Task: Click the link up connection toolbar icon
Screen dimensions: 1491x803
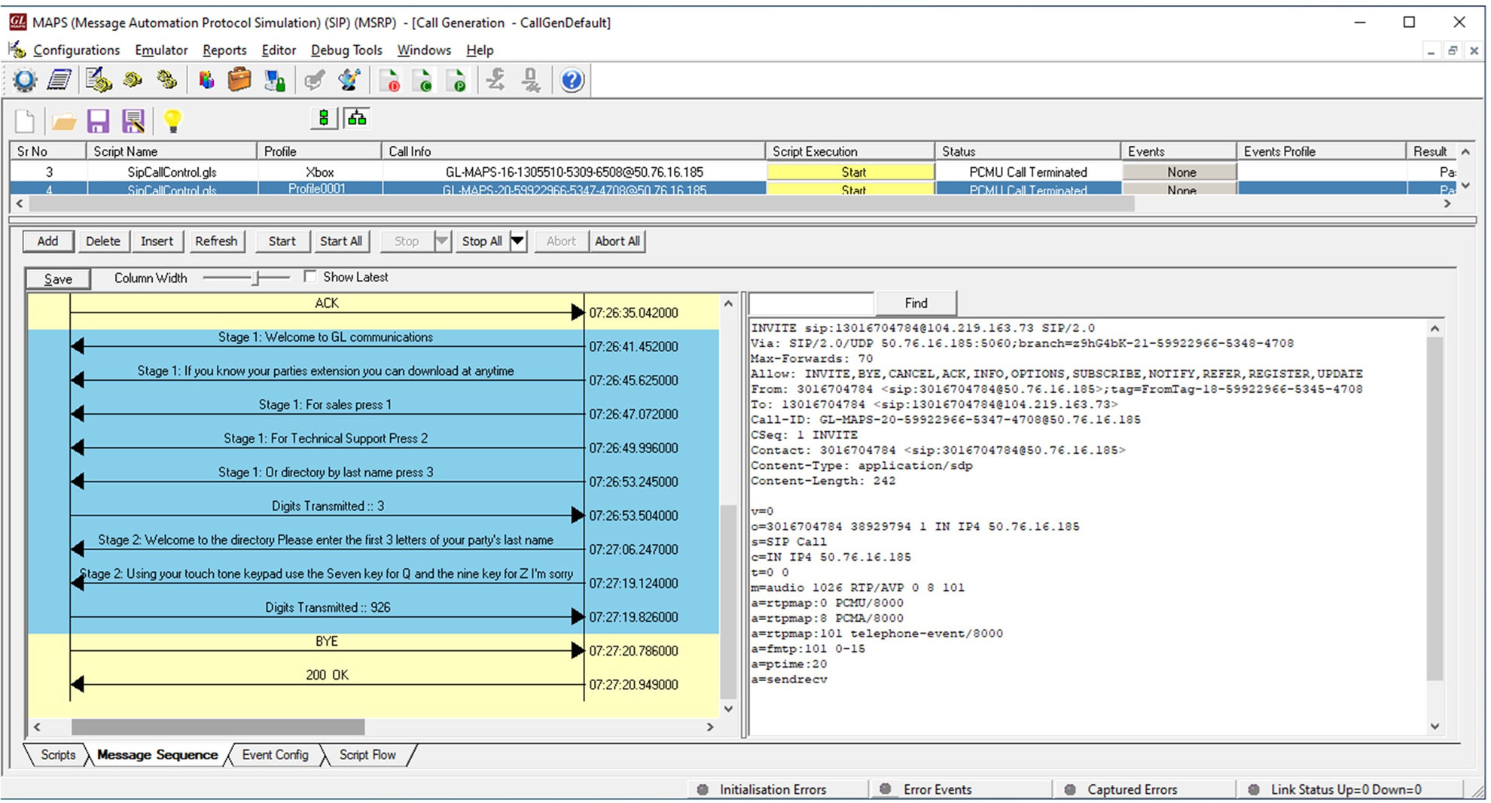Action: [x=496, y=80]
